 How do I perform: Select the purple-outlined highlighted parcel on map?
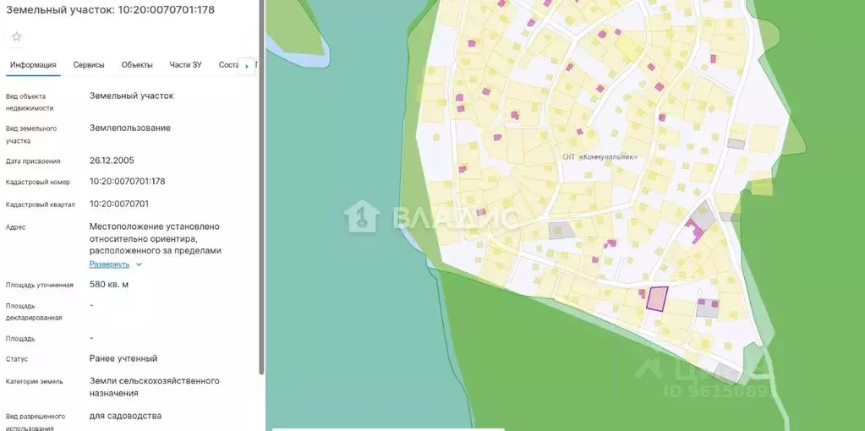pyautogui.click(x=657, y=298)
